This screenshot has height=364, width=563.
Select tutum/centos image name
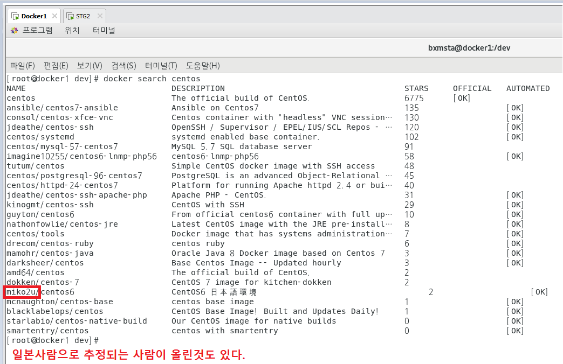tap(35, 166)
